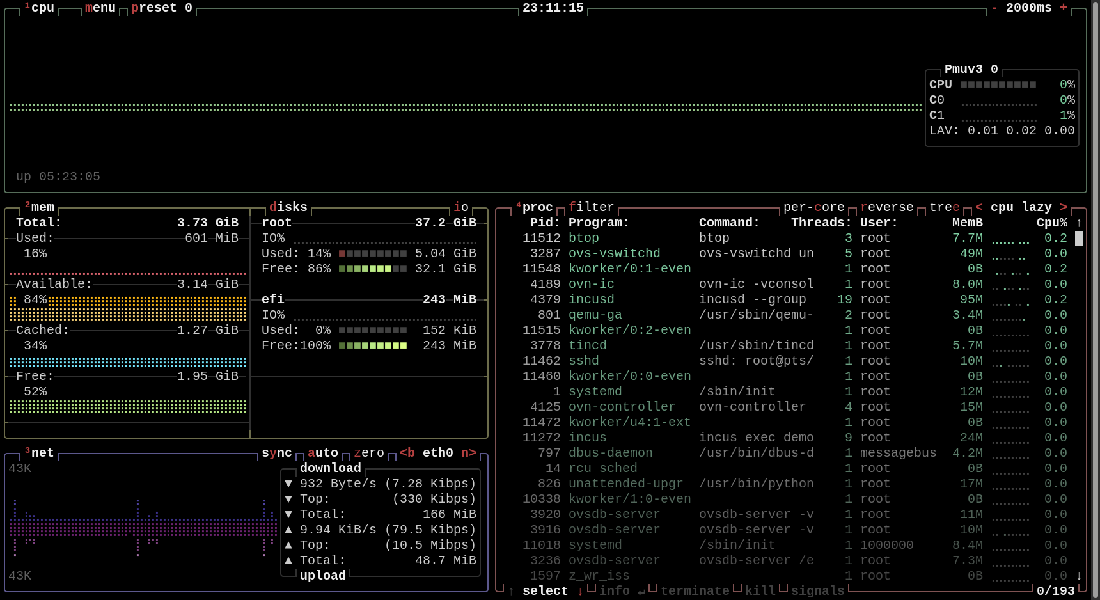Toggle the mem box header

pos(40,207)
